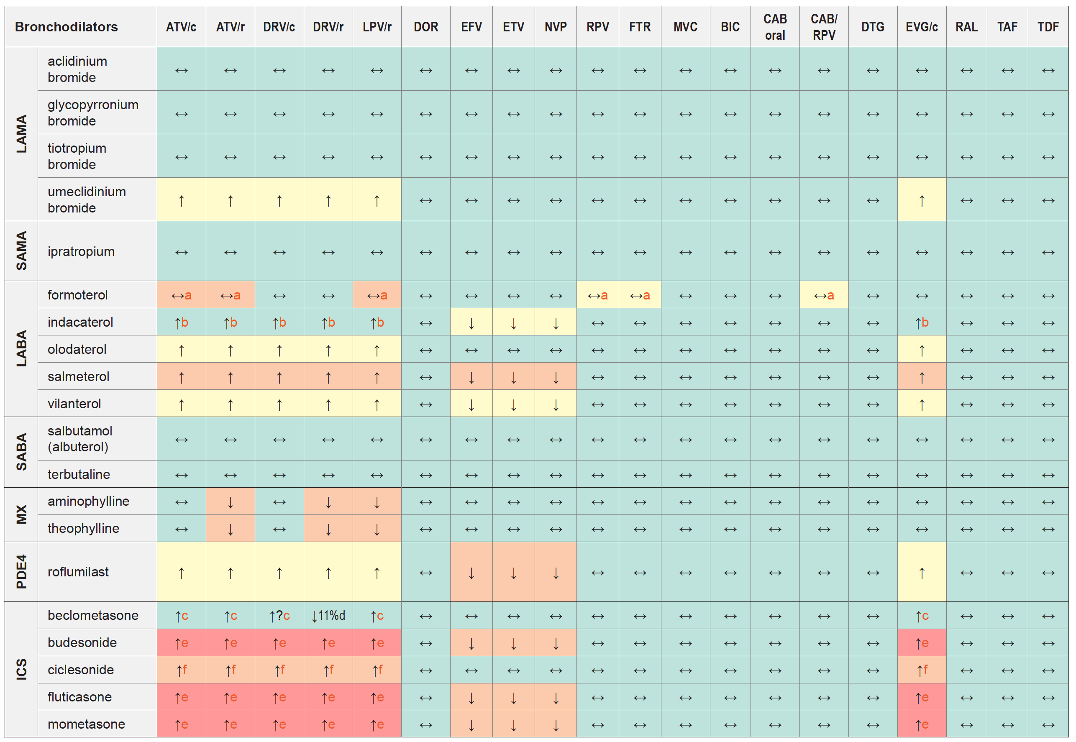Image resolution: width=1076 pixels, height=742 pixels.
Task: Click the LABA group label
Action: tap(21, 348)
